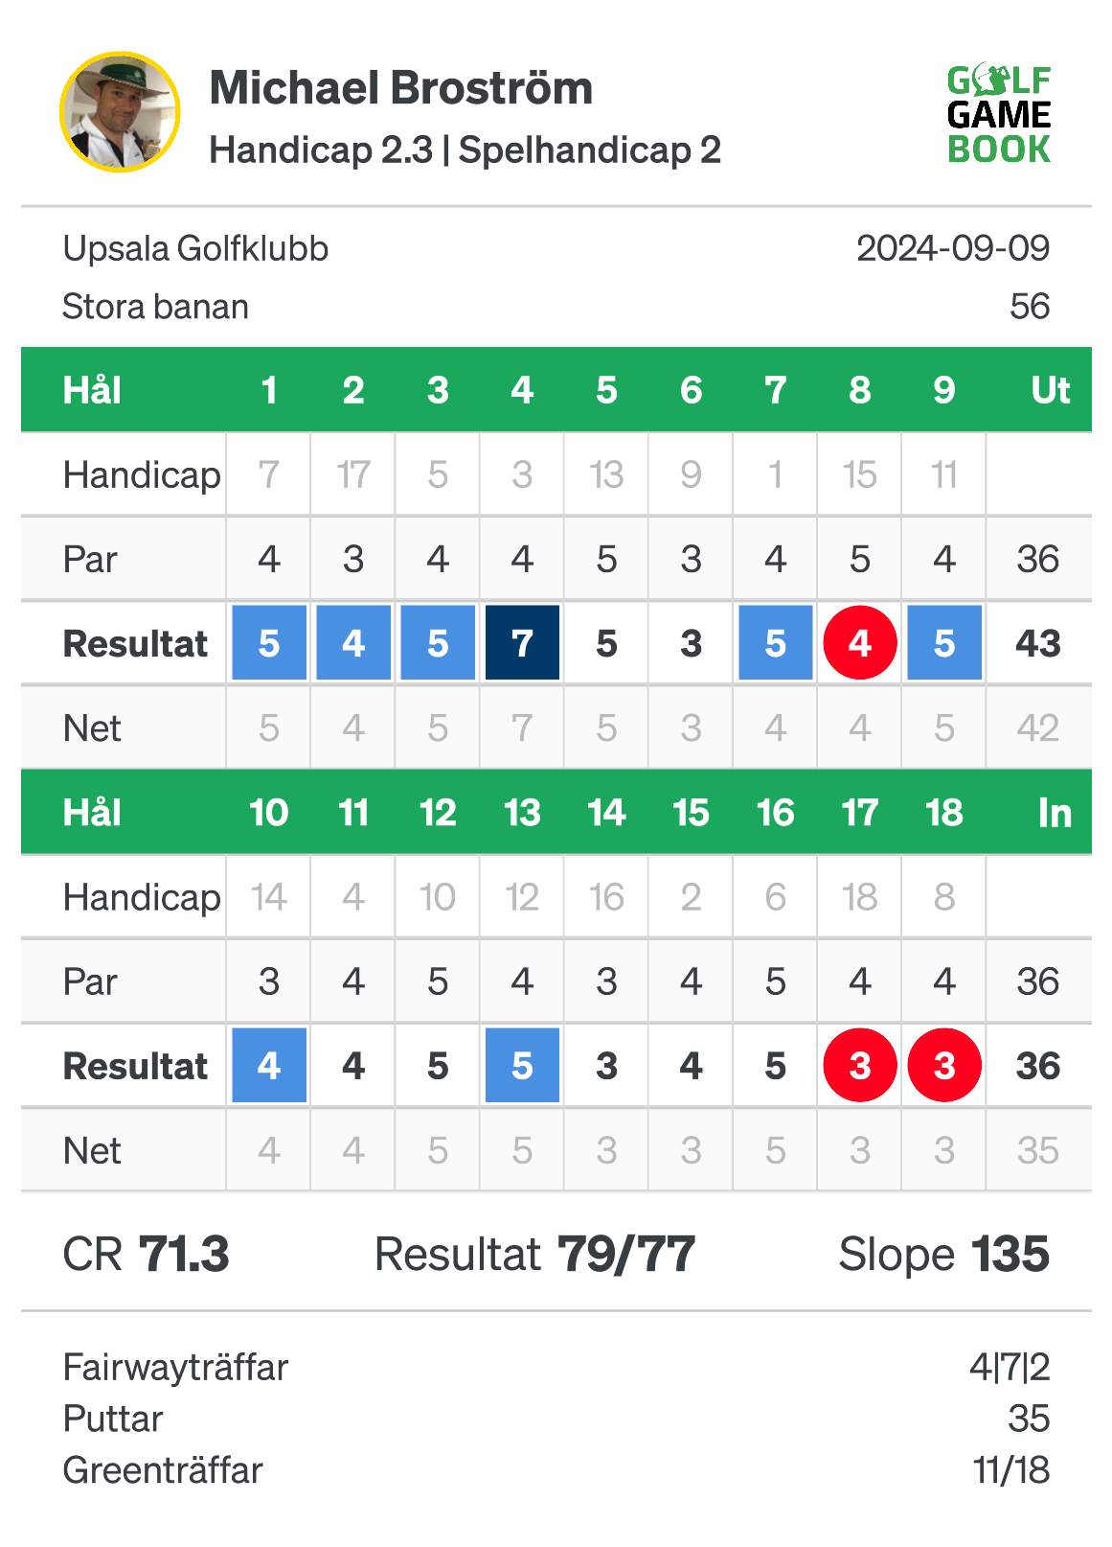This screenshot has width=1112, height=1547.
Task: Click the blue bogey square on hole 1
Action: click(x=269, y=642)
